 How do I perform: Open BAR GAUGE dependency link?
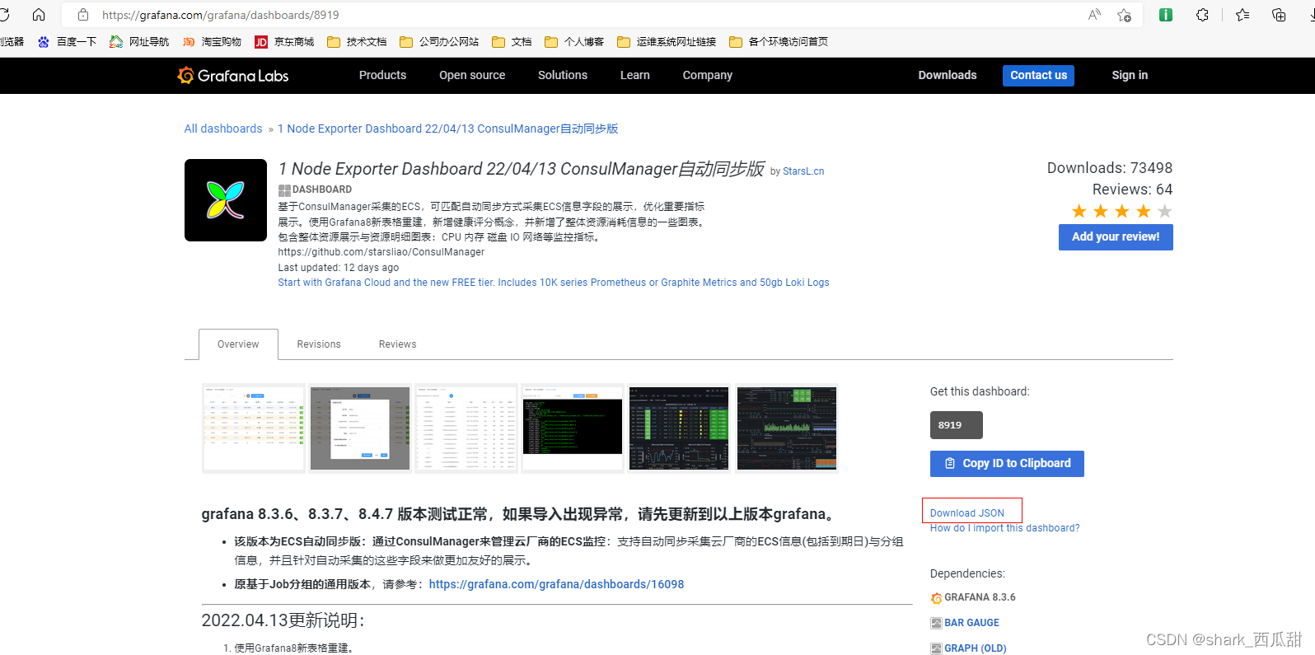coord(971,623)
